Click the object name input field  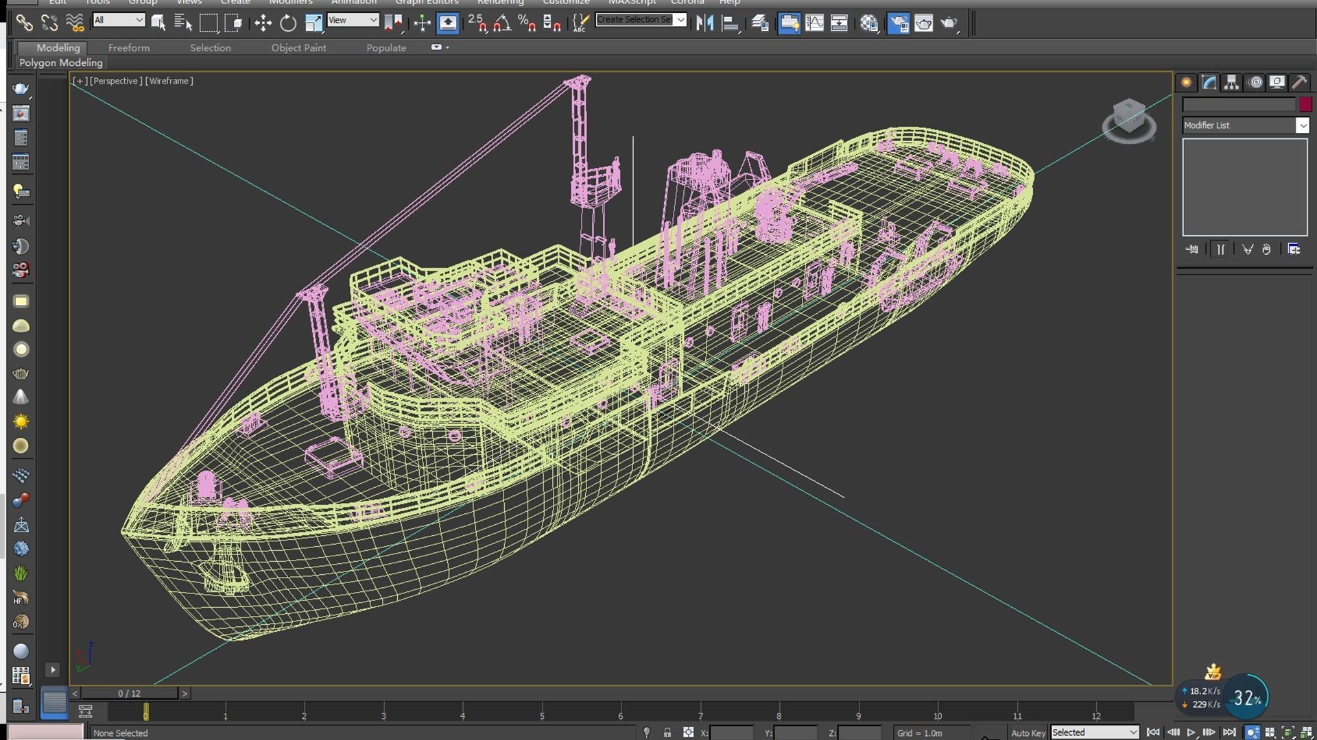click(x=1239, y=104)
